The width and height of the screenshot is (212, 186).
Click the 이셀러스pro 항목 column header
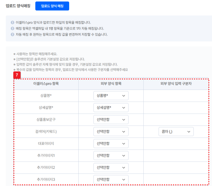tap(46, 84)
